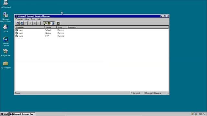
Task: Sort by the Service column header
Action: click(50, 27)
